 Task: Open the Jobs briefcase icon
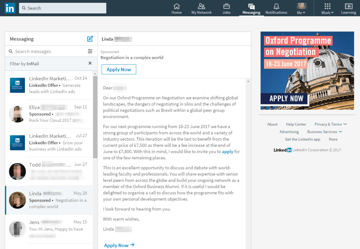click(226, 9)
